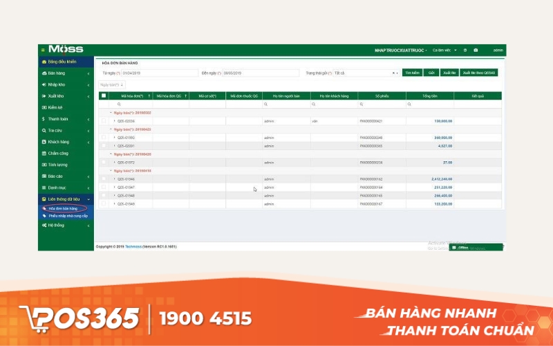Click search icon under Mã hóa đơn column
The width and height of the screenshot is (553, 346).
[119, 104]
